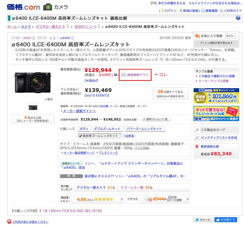Expand the クチコミ arrow

point(188,199)
